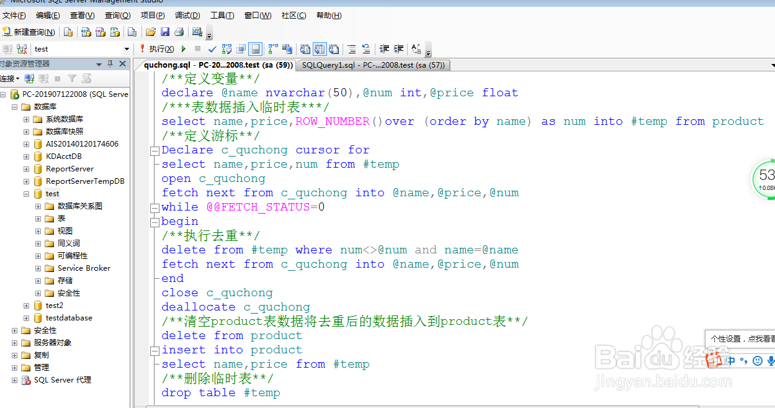775x408 pixels.
Task: Click the microphone icon in IME bar
Action: pos(771,361)
